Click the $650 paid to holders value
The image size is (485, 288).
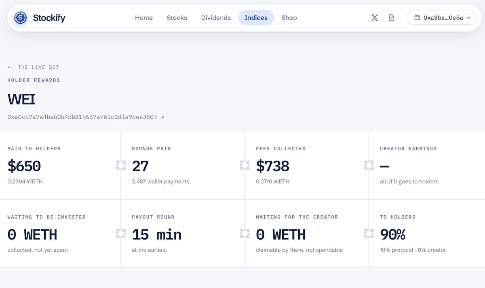coord(24,166)
